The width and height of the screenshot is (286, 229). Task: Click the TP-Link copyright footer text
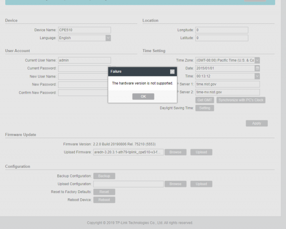[140, 223]
